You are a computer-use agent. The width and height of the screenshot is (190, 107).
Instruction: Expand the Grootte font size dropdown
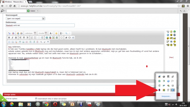pos(46,33)
